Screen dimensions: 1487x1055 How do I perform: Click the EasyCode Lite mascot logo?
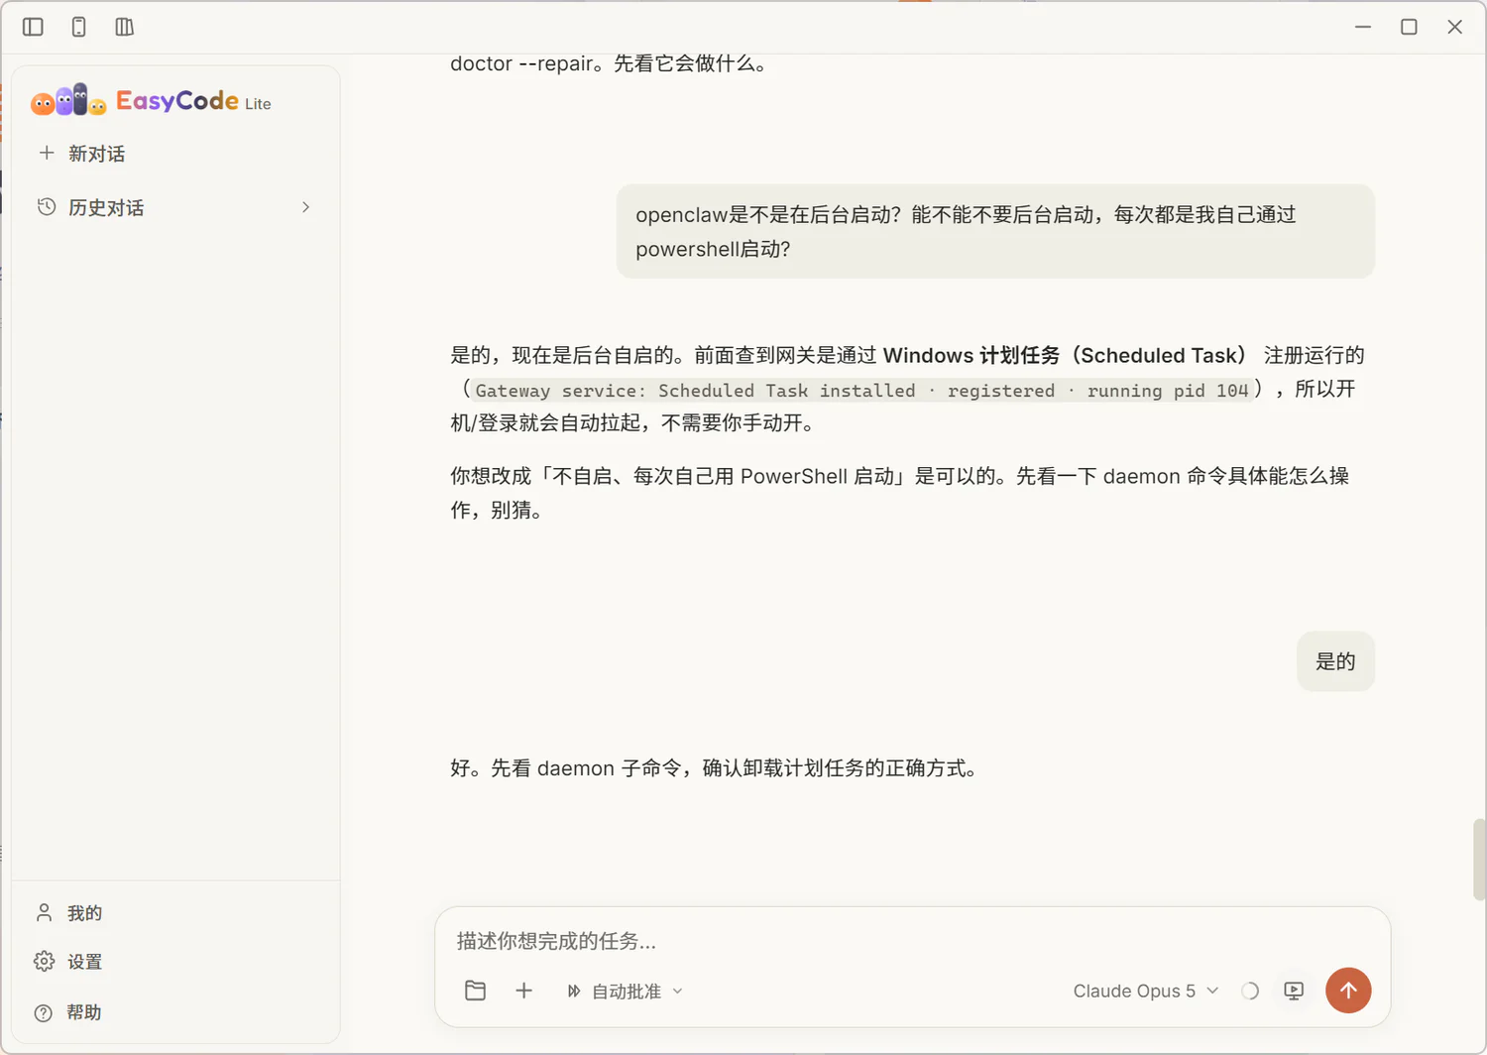tap(68, 100)
